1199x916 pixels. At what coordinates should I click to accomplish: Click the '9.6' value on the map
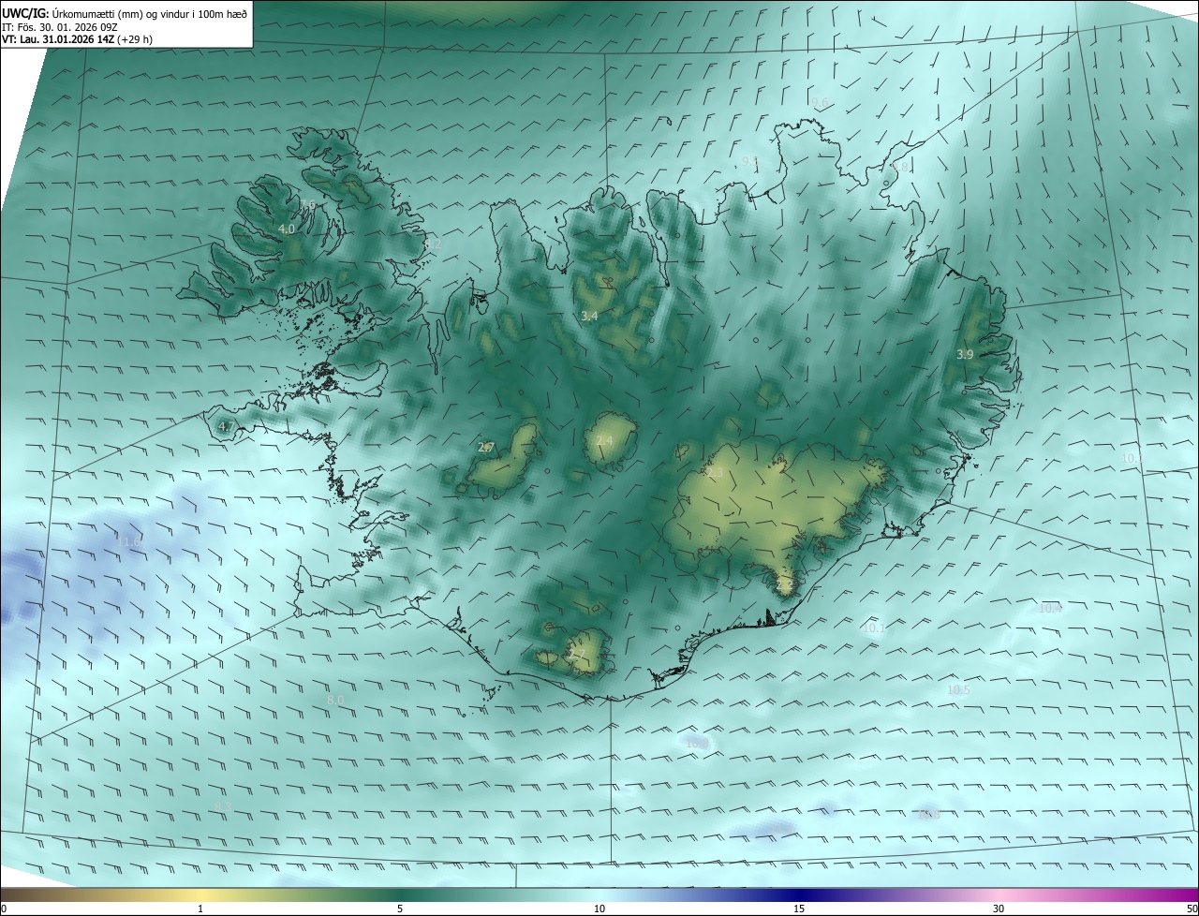[x=820, y=103]
